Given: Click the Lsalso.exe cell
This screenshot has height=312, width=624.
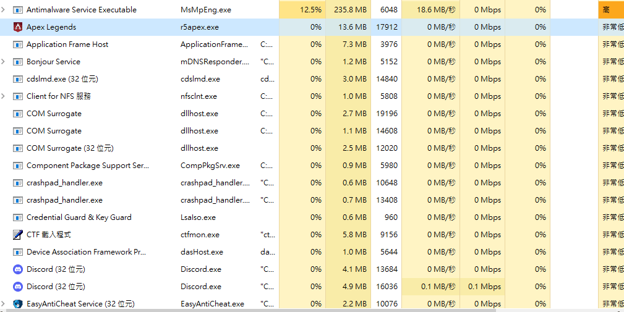Looking at the screenshot, I should 198,217.
